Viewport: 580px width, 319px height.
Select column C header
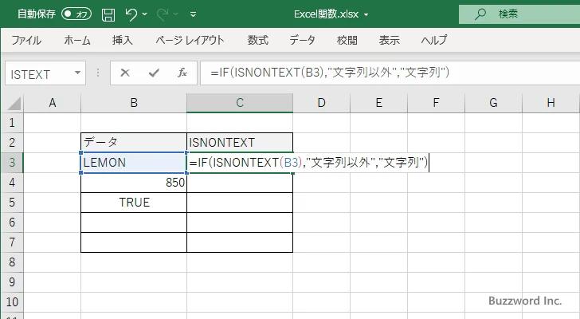pyautogui.click(x=240, y=103)
